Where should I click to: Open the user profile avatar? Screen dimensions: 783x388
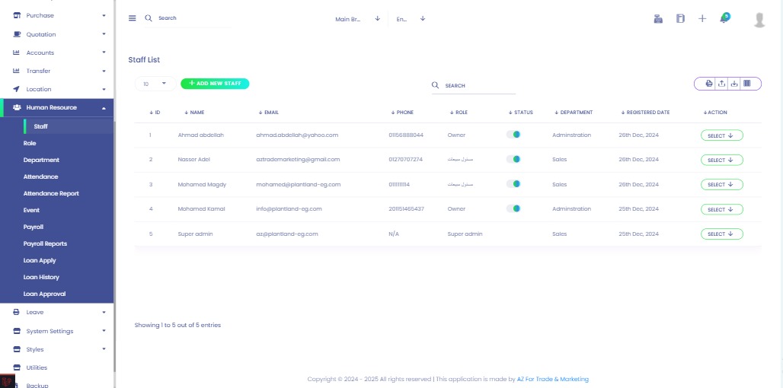[x=759, y=20]
